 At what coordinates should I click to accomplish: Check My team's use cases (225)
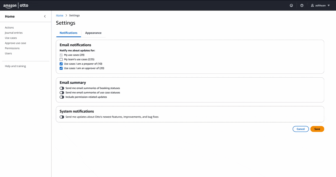61,60
